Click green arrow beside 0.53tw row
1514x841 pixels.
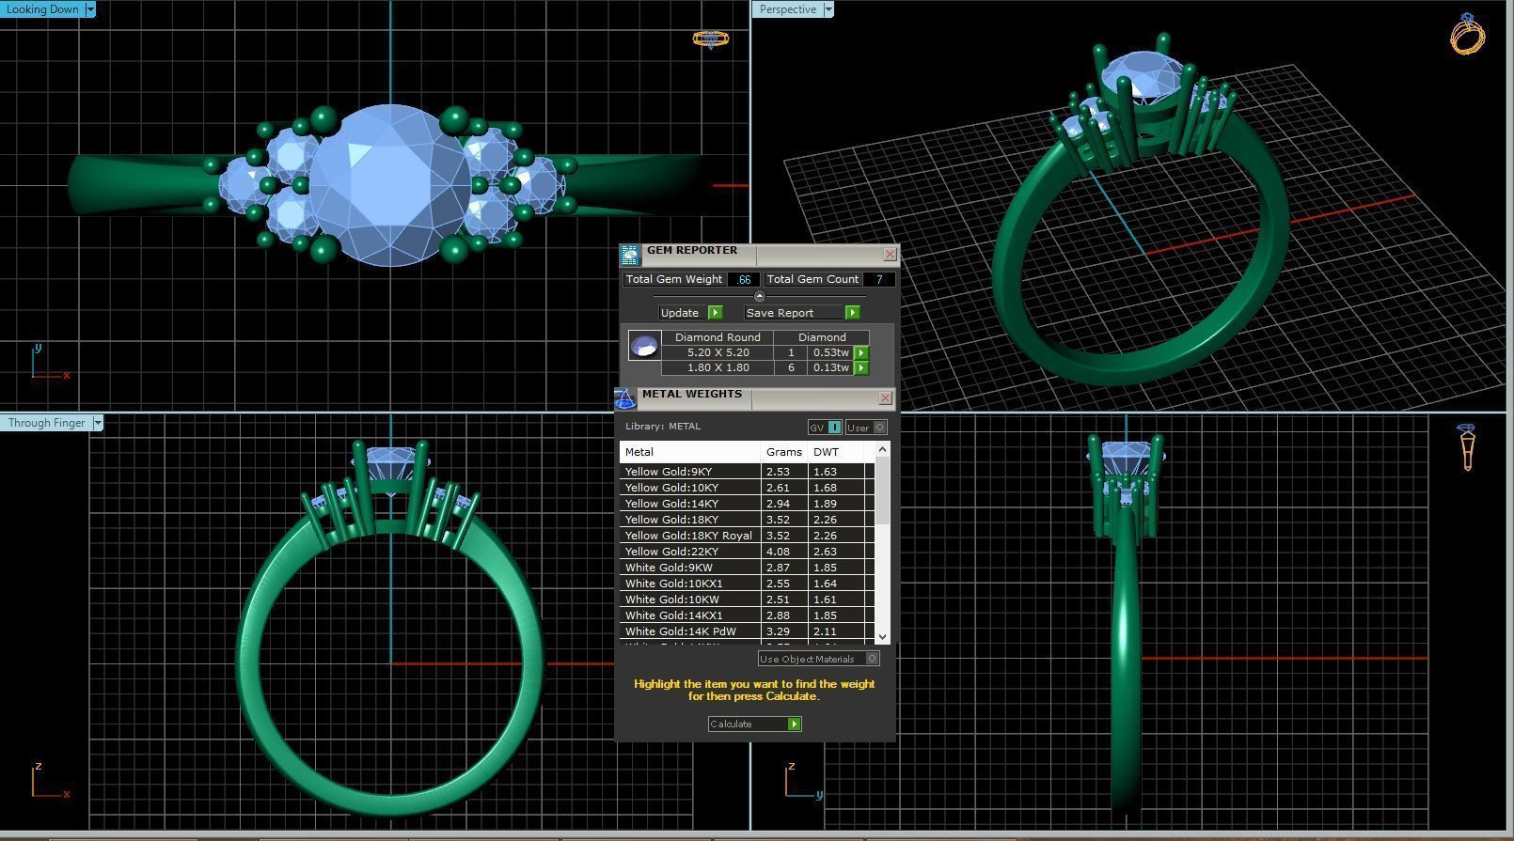coord(861,352)
